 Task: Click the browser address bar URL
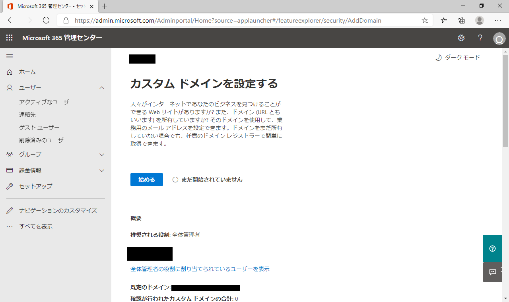pos(228,20)
